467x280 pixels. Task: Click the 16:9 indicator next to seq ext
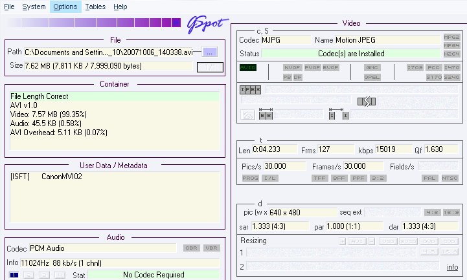point(451,212)
